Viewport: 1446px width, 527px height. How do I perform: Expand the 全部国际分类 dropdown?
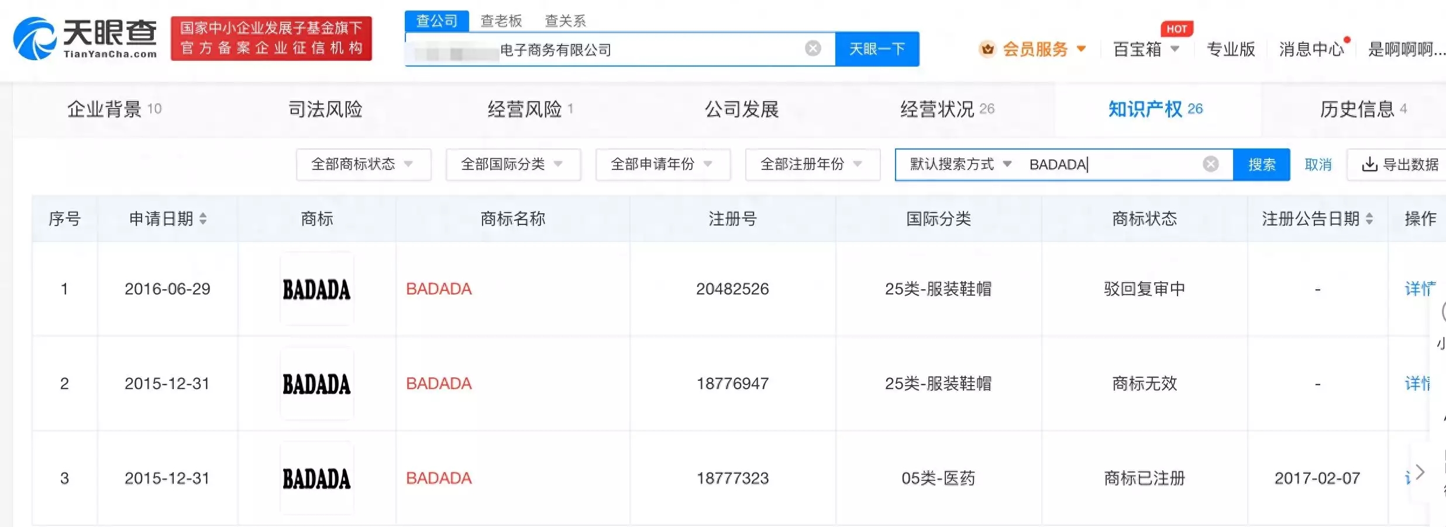click(x=513, y=164)
